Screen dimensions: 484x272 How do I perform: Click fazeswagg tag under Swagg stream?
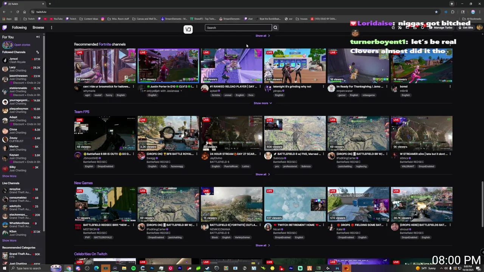point(177,166)
